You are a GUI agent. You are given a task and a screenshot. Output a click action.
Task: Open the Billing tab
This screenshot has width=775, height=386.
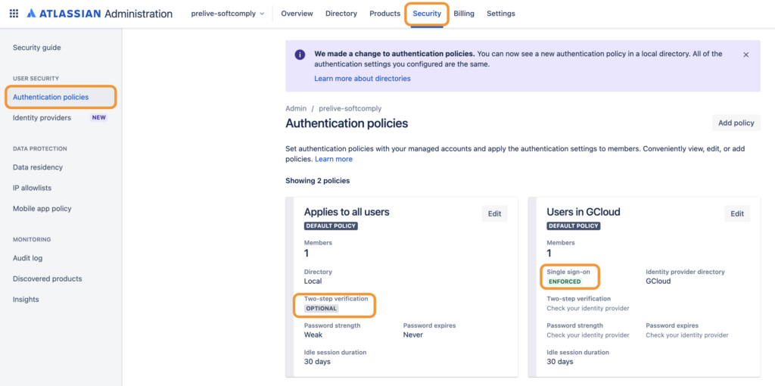pyautogui.click(x=464, y=14)
